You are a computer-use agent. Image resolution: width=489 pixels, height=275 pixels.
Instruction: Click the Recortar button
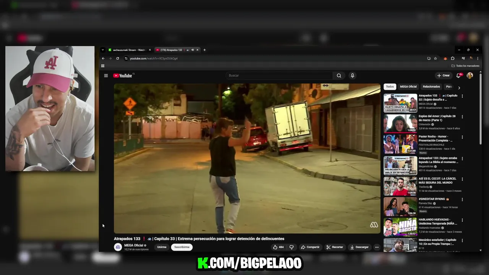335,247
